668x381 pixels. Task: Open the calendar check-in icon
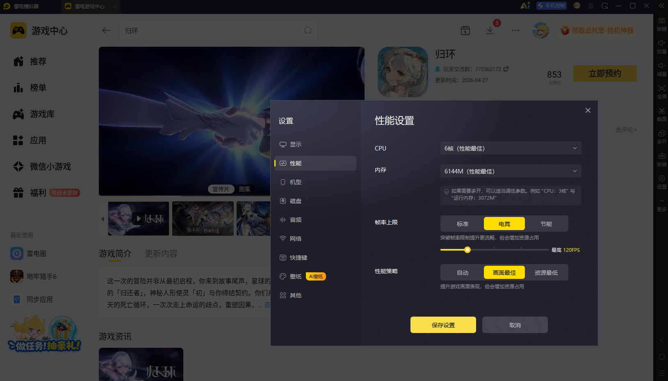pos(465,30)
